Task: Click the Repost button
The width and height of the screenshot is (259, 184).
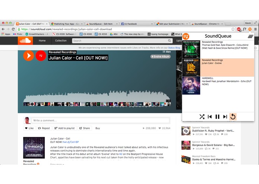Action: [44, 128]
